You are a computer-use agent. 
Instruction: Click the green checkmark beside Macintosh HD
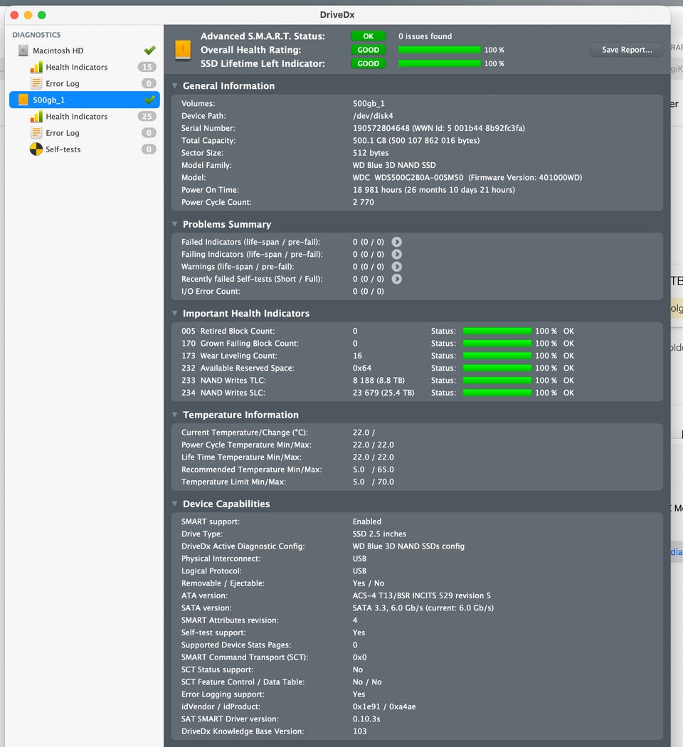(149, 50)
